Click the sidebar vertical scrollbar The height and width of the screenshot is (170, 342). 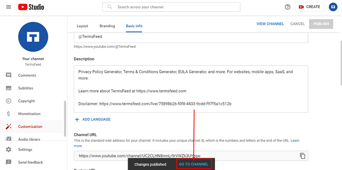(x=65, y=119)
